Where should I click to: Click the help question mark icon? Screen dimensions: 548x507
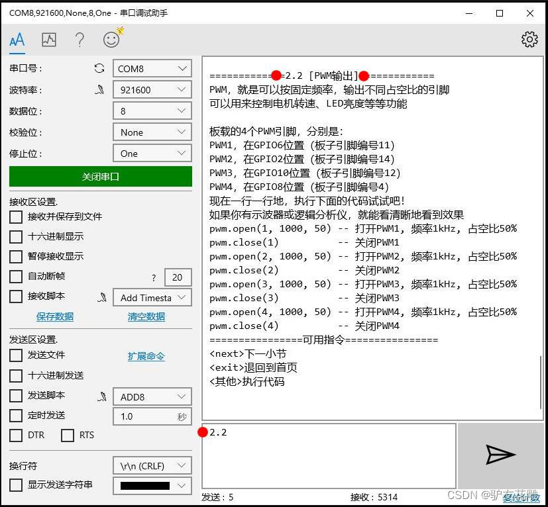click(79, 40)
